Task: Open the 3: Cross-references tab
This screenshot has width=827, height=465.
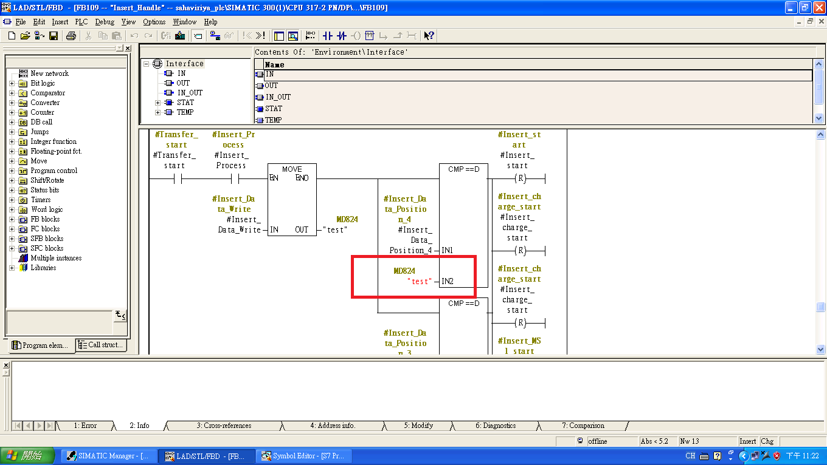Action: [224, 426]
